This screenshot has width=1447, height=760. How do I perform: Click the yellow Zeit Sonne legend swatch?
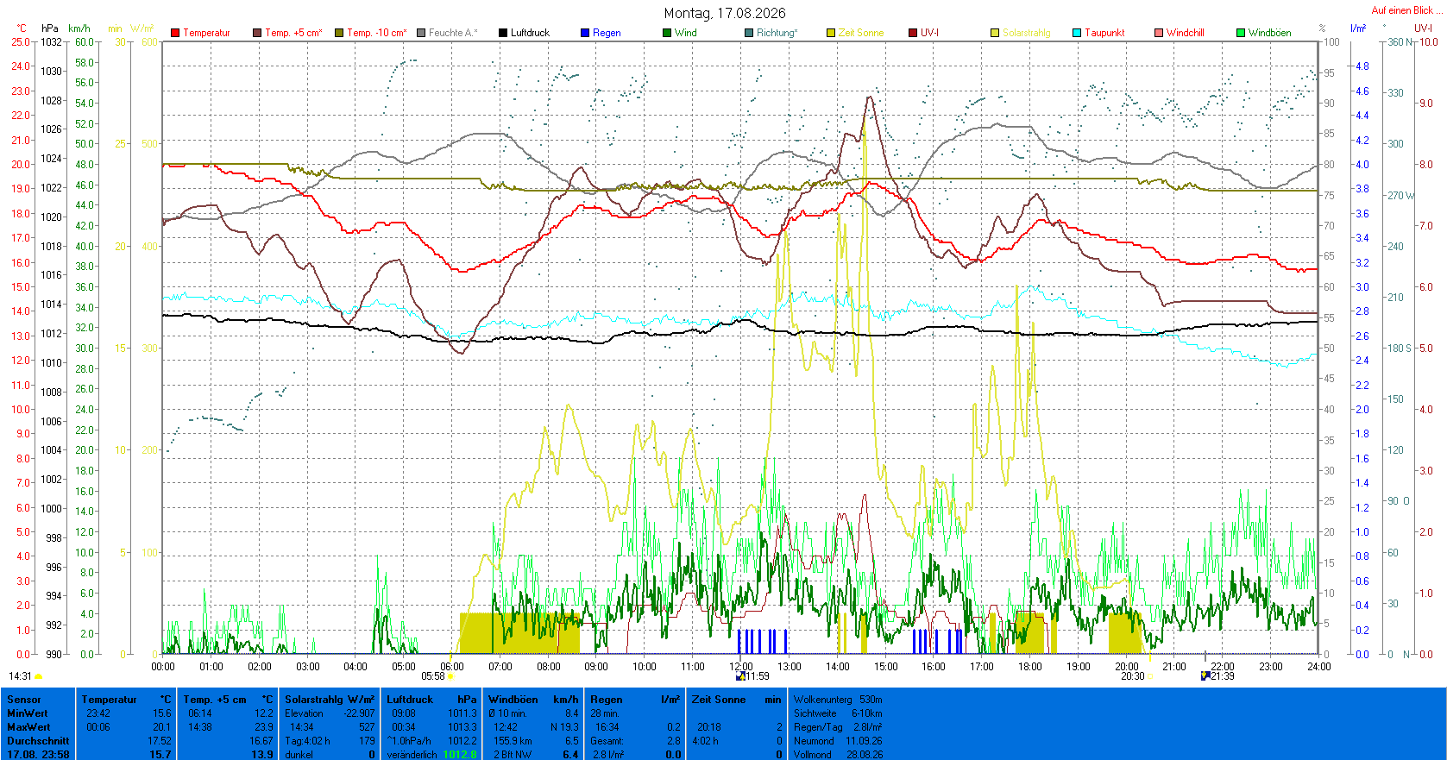[x=831, y=33]
